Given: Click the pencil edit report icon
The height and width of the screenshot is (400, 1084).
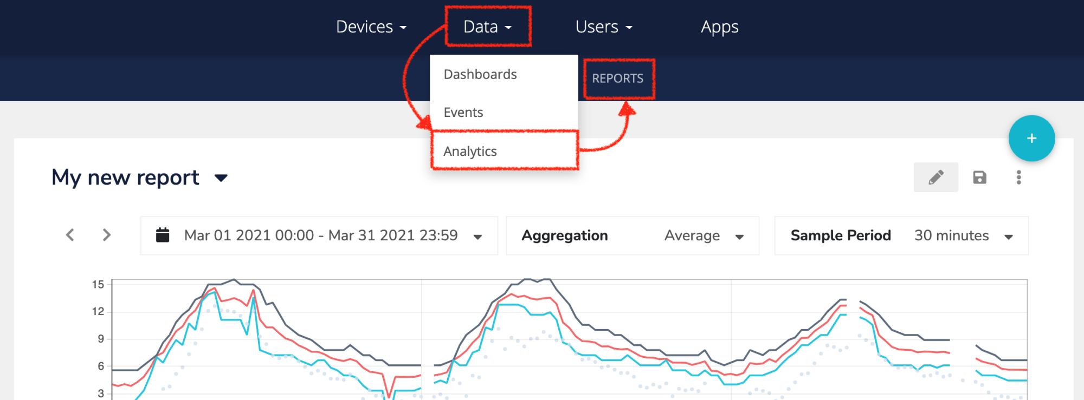Looking at the screenshot, I should pos(936,177).
